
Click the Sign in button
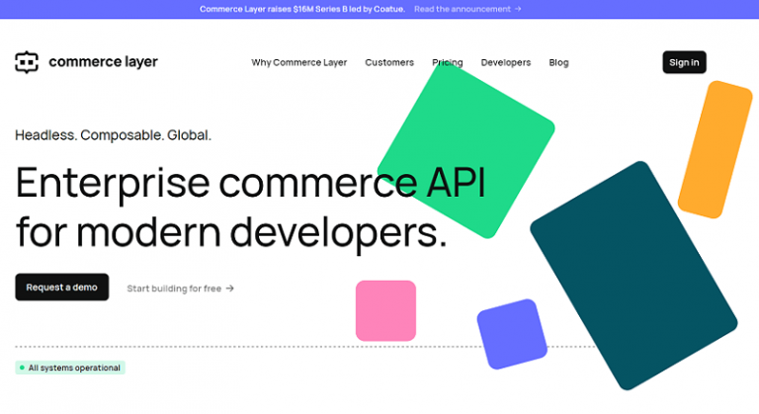pyautogui.click(x=684, y=62)
